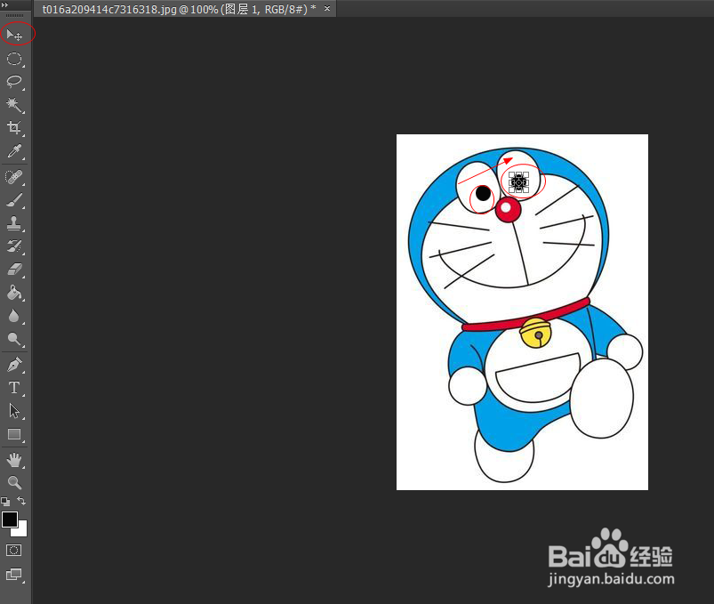
Task: Select the Elliptical Marquee tool
Action: coord(14,59)
